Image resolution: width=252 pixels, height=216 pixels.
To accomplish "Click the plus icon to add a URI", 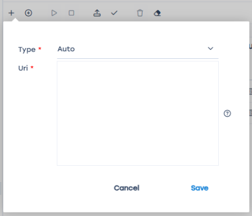I will [11, 13].
